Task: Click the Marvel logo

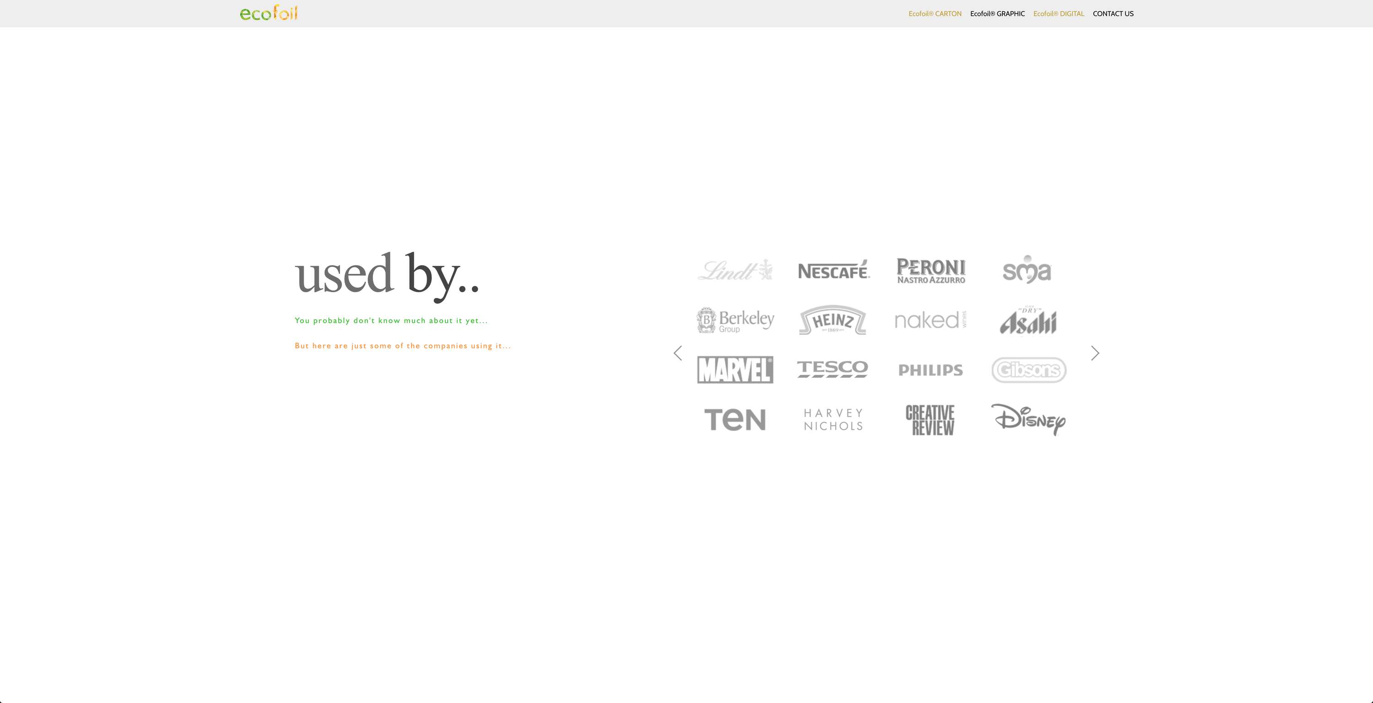Action: [x=735, y=370]
